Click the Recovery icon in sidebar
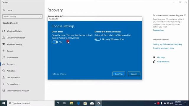Viewport: 189px width, 106px height. click(4, 64)
